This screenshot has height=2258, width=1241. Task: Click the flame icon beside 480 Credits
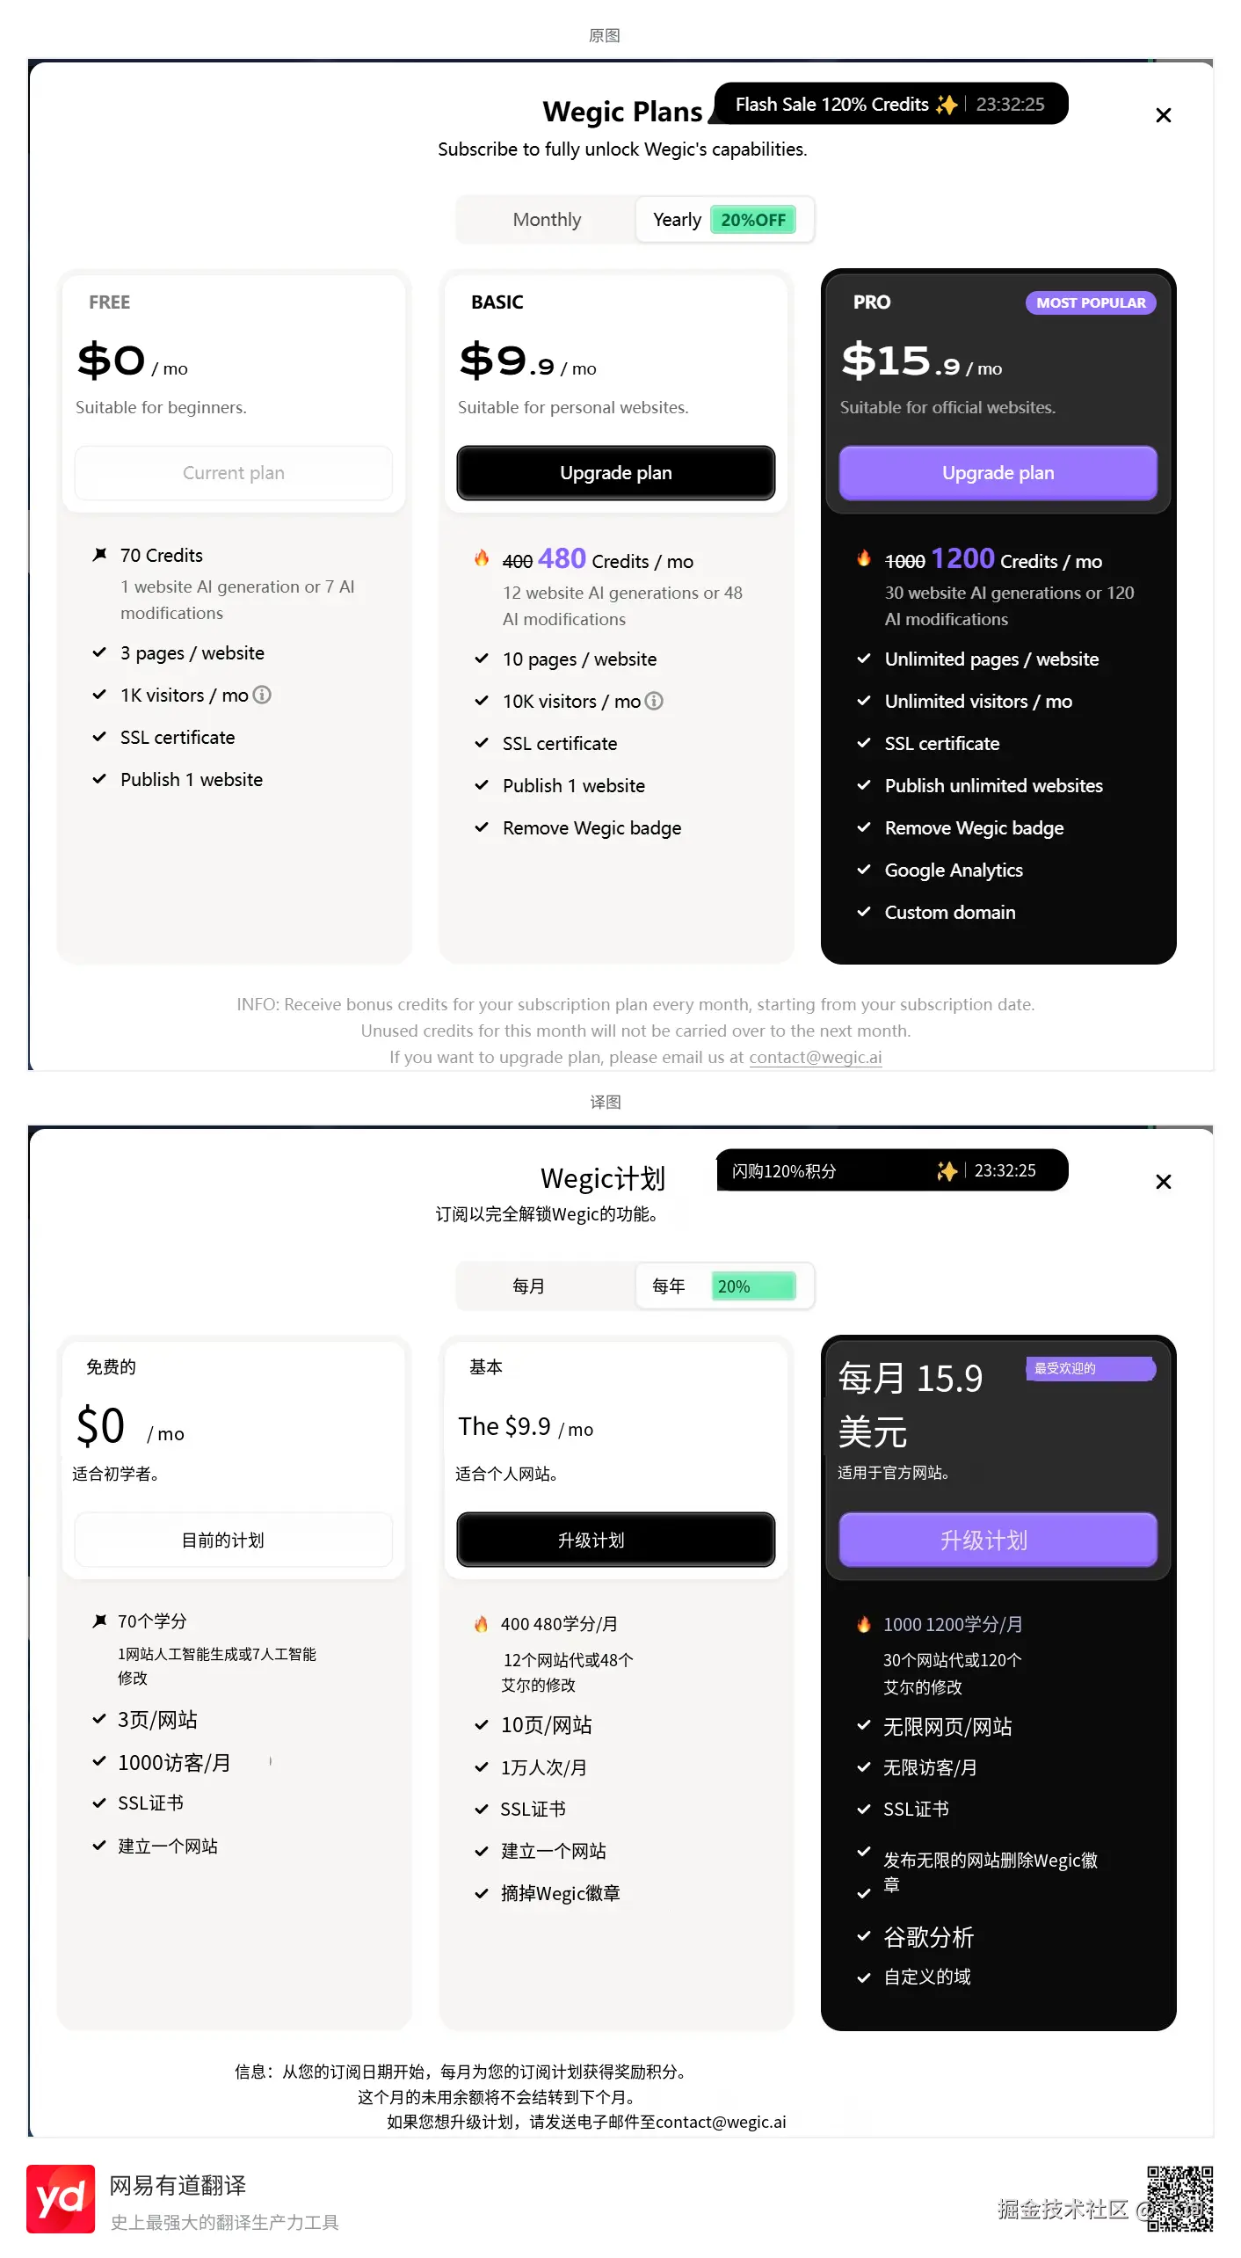[x=482, y=558]
